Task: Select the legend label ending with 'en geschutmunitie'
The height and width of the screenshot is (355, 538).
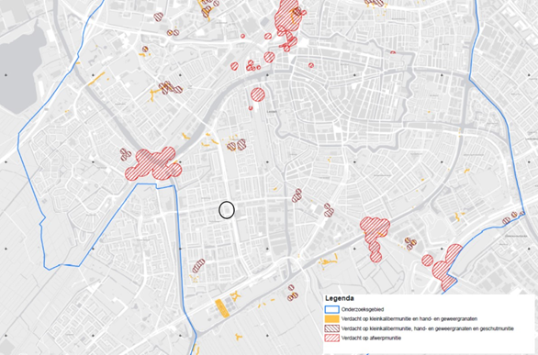Action: (x=428, y=328)
